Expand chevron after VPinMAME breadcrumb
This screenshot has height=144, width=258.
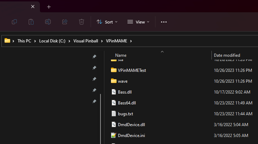click(131, 41)
